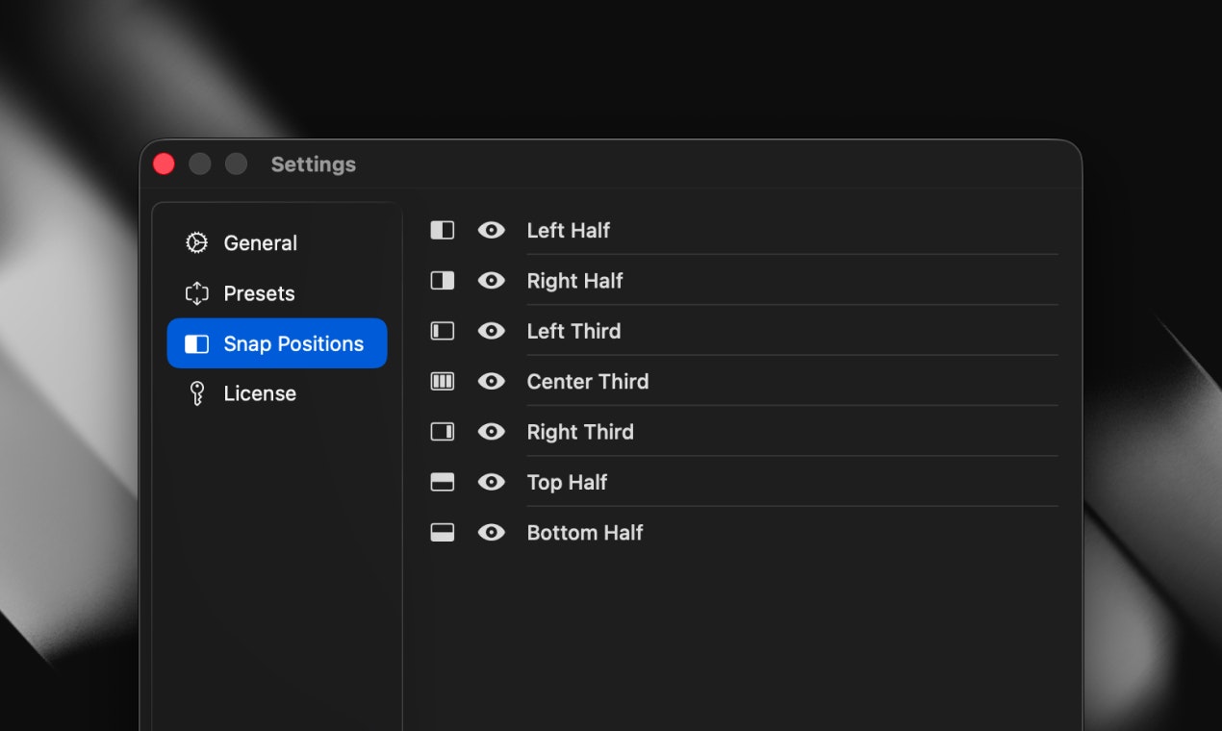Open the General settings section
Image resolution: width=1222 pixels, height=731 pixels.
click(x=260, y=242)
